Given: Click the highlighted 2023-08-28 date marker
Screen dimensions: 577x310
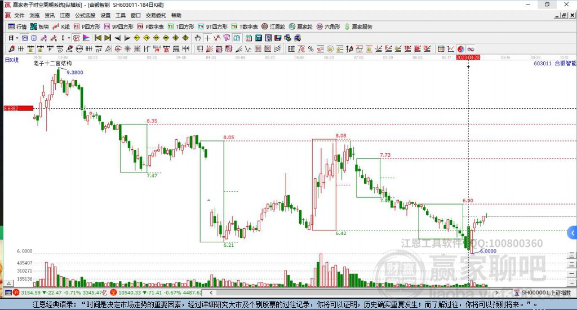Looking at the screenshot, I should coord(468,57).
